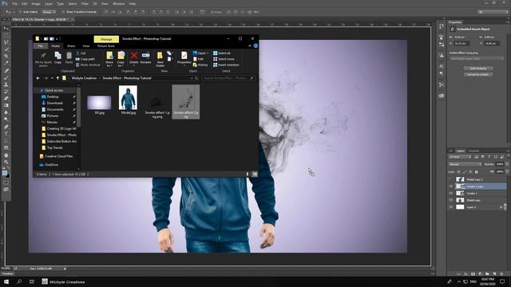Click Convert to Linked button in Properties

pyautogui.click(x=478, y=74)
